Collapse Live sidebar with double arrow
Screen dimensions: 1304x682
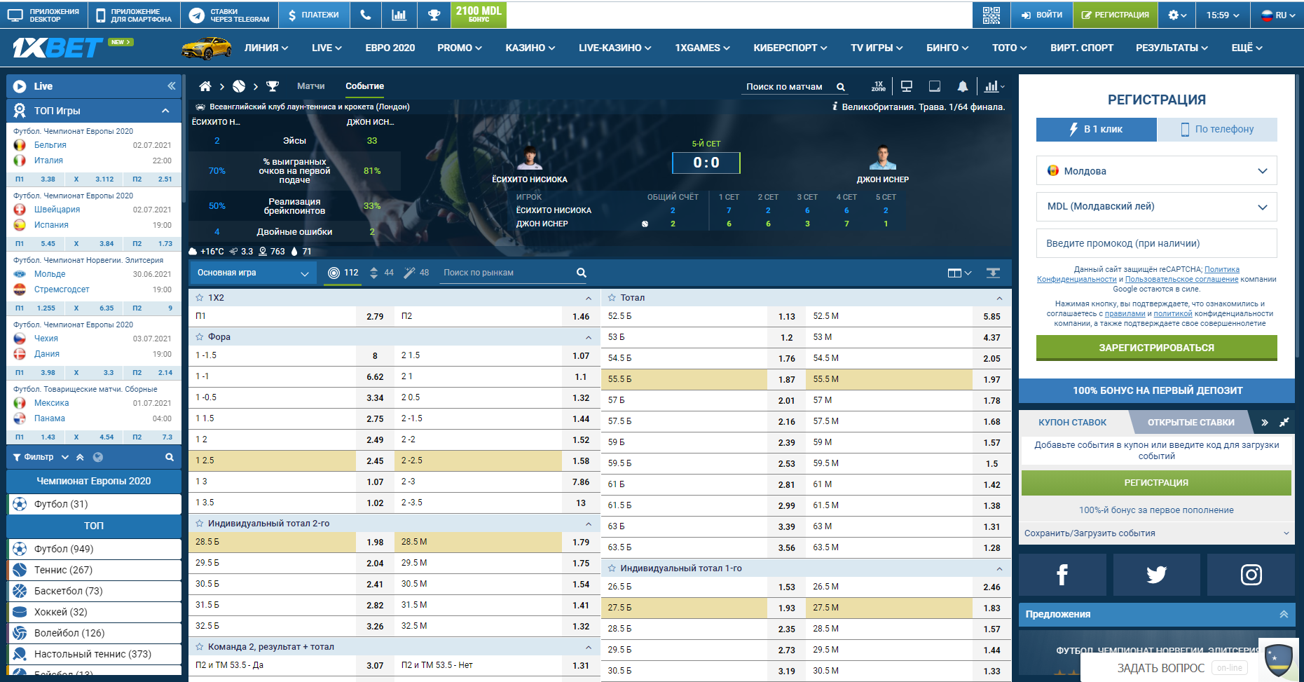coord(171,86)
